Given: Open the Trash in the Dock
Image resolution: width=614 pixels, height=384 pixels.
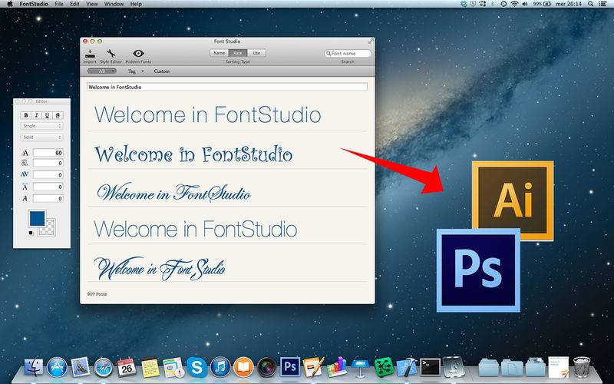Looking at the screenshot, I should pyautogui.click(x=582, y=367).
